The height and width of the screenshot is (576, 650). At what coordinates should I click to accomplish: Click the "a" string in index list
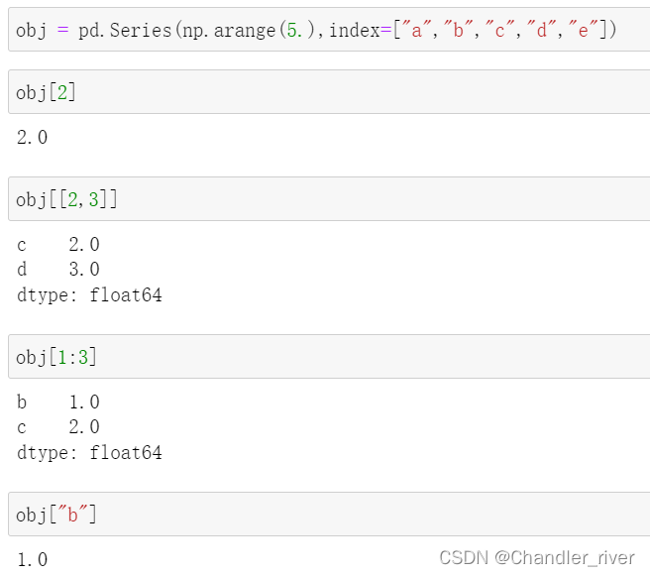coord(416,30)
